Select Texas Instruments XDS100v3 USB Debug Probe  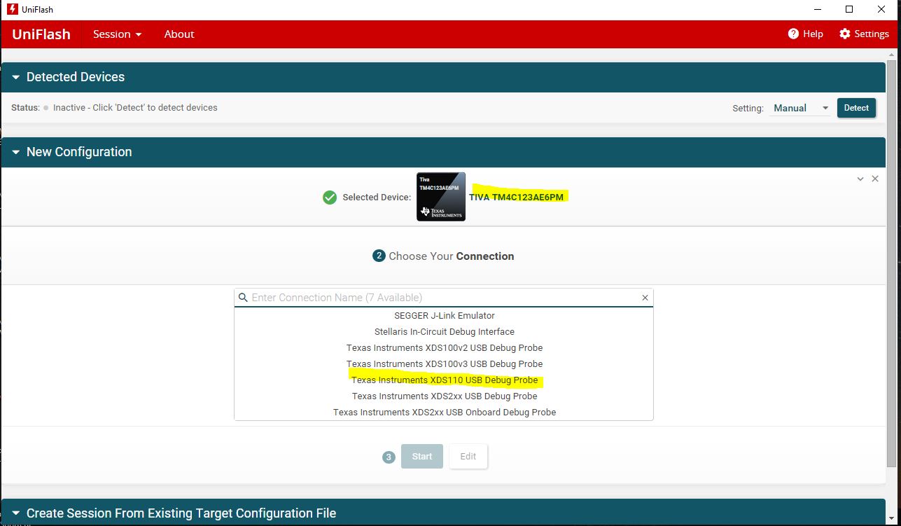[x=444, y=364]
